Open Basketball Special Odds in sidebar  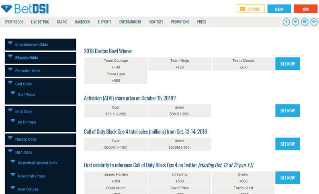click(38, 163)
